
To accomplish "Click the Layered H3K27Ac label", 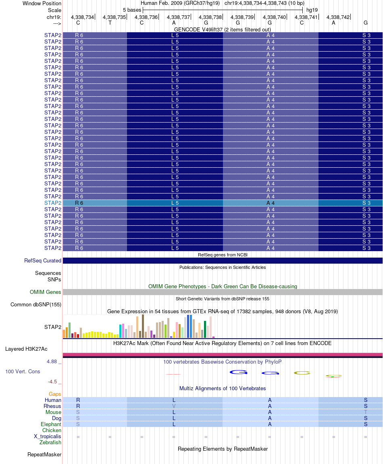I will click(26, 349).
